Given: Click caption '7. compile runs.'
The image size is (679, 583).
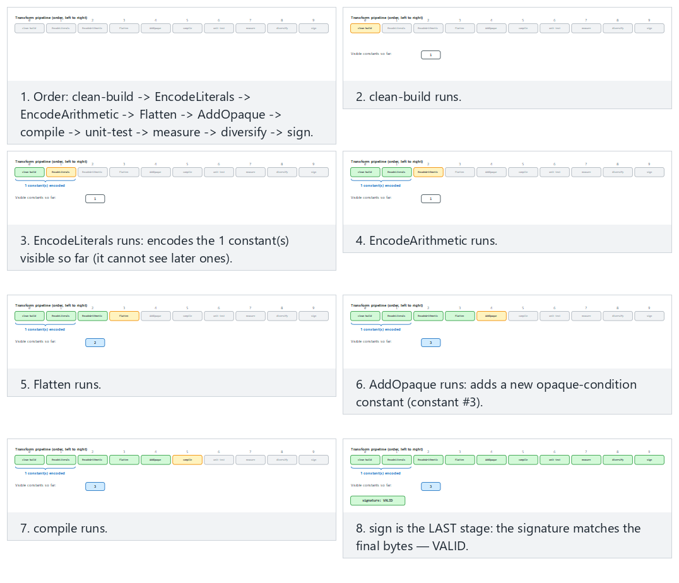Looking at the screenshot, I should [x=64, y=528].
